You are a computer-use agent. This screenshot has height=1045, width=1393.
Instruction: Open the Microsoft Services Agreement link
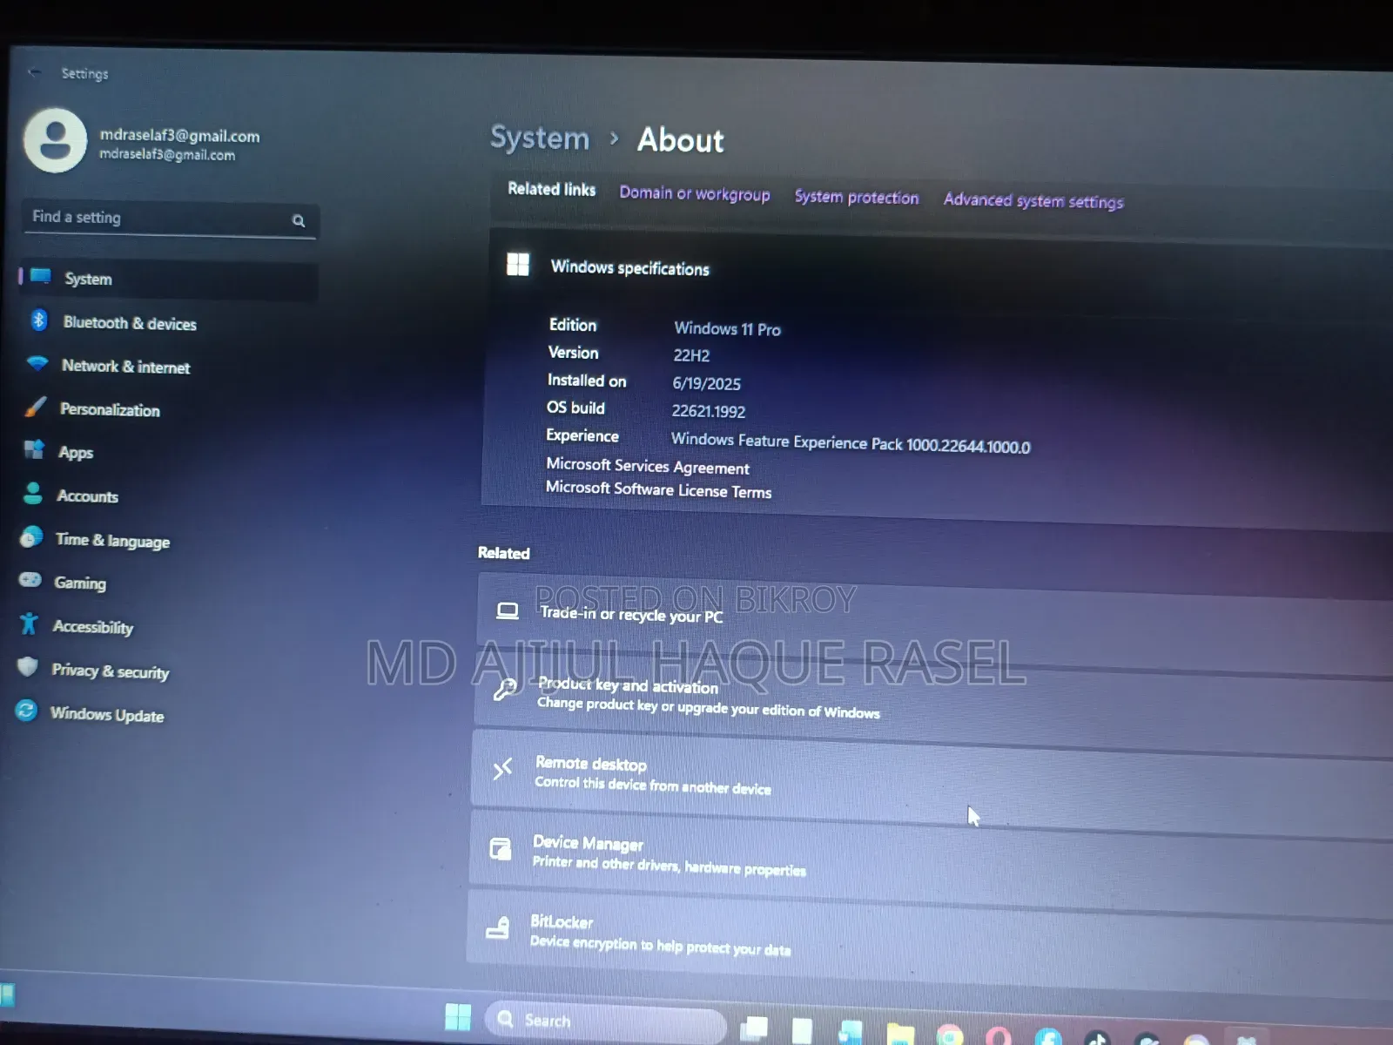648,466
